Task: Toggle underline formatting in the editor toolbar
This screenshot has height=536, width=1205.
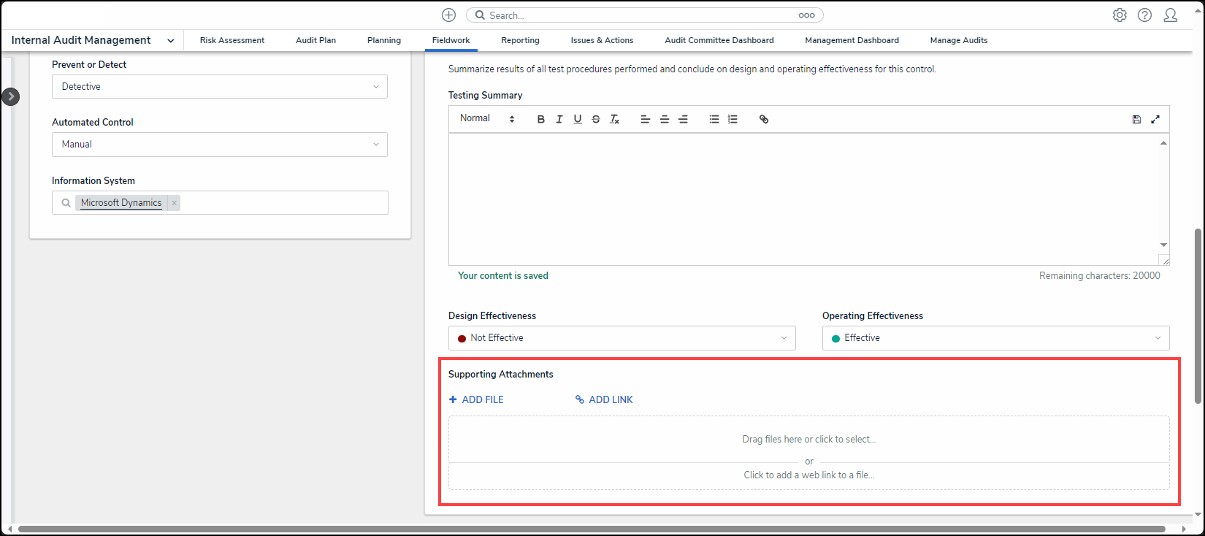Action: 578,119
